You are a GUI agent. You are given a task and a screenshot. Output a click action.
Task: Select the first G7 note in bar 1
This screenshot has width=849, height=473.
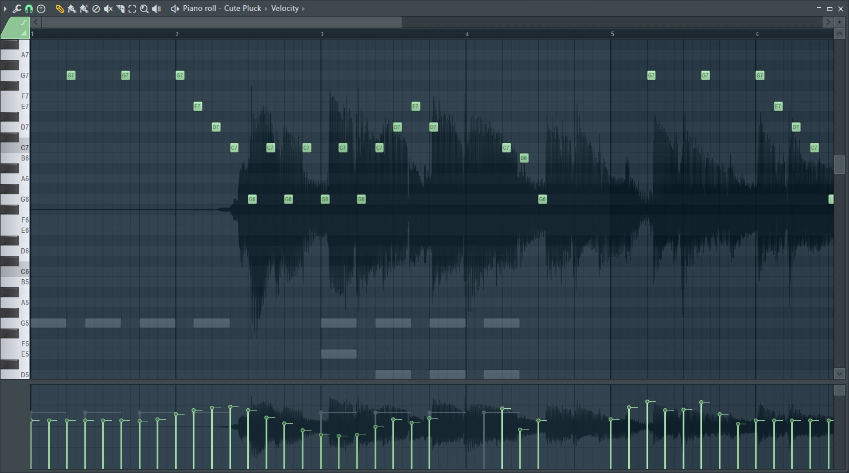pos(71,76)
